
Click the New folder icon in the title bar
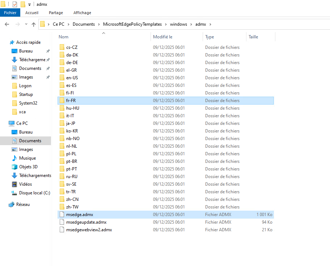point(23,4)
